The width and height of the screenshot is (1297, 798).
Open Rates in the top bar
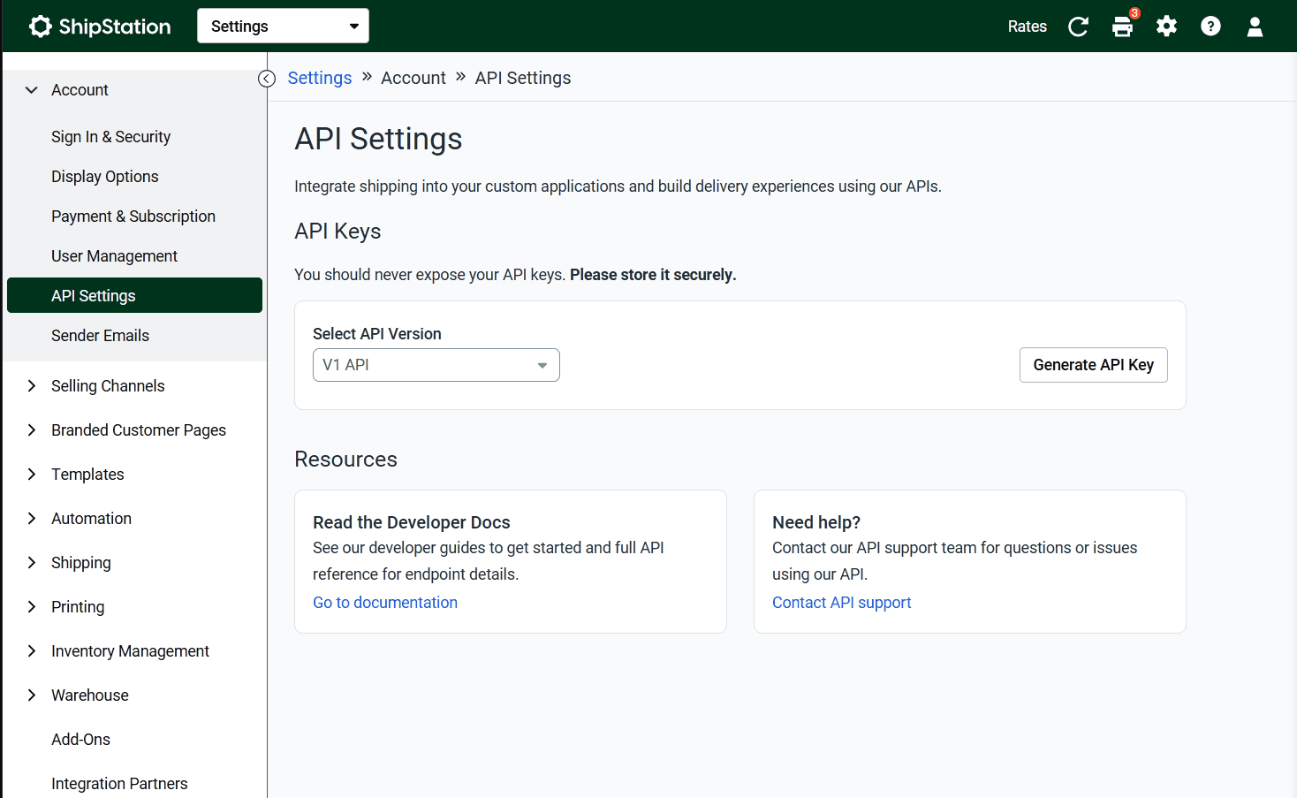click(x=1027, y=27)
